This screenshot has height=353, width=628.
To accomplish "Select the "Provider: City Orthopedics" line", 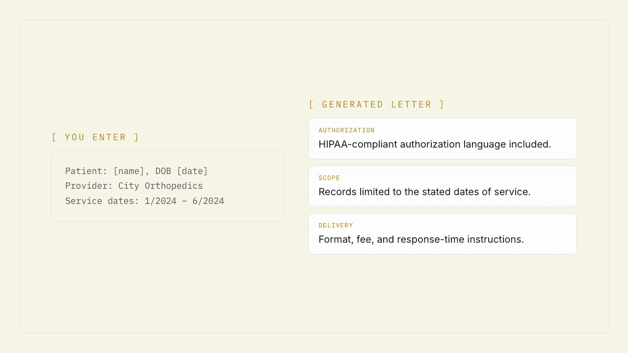I will [134, 186].
